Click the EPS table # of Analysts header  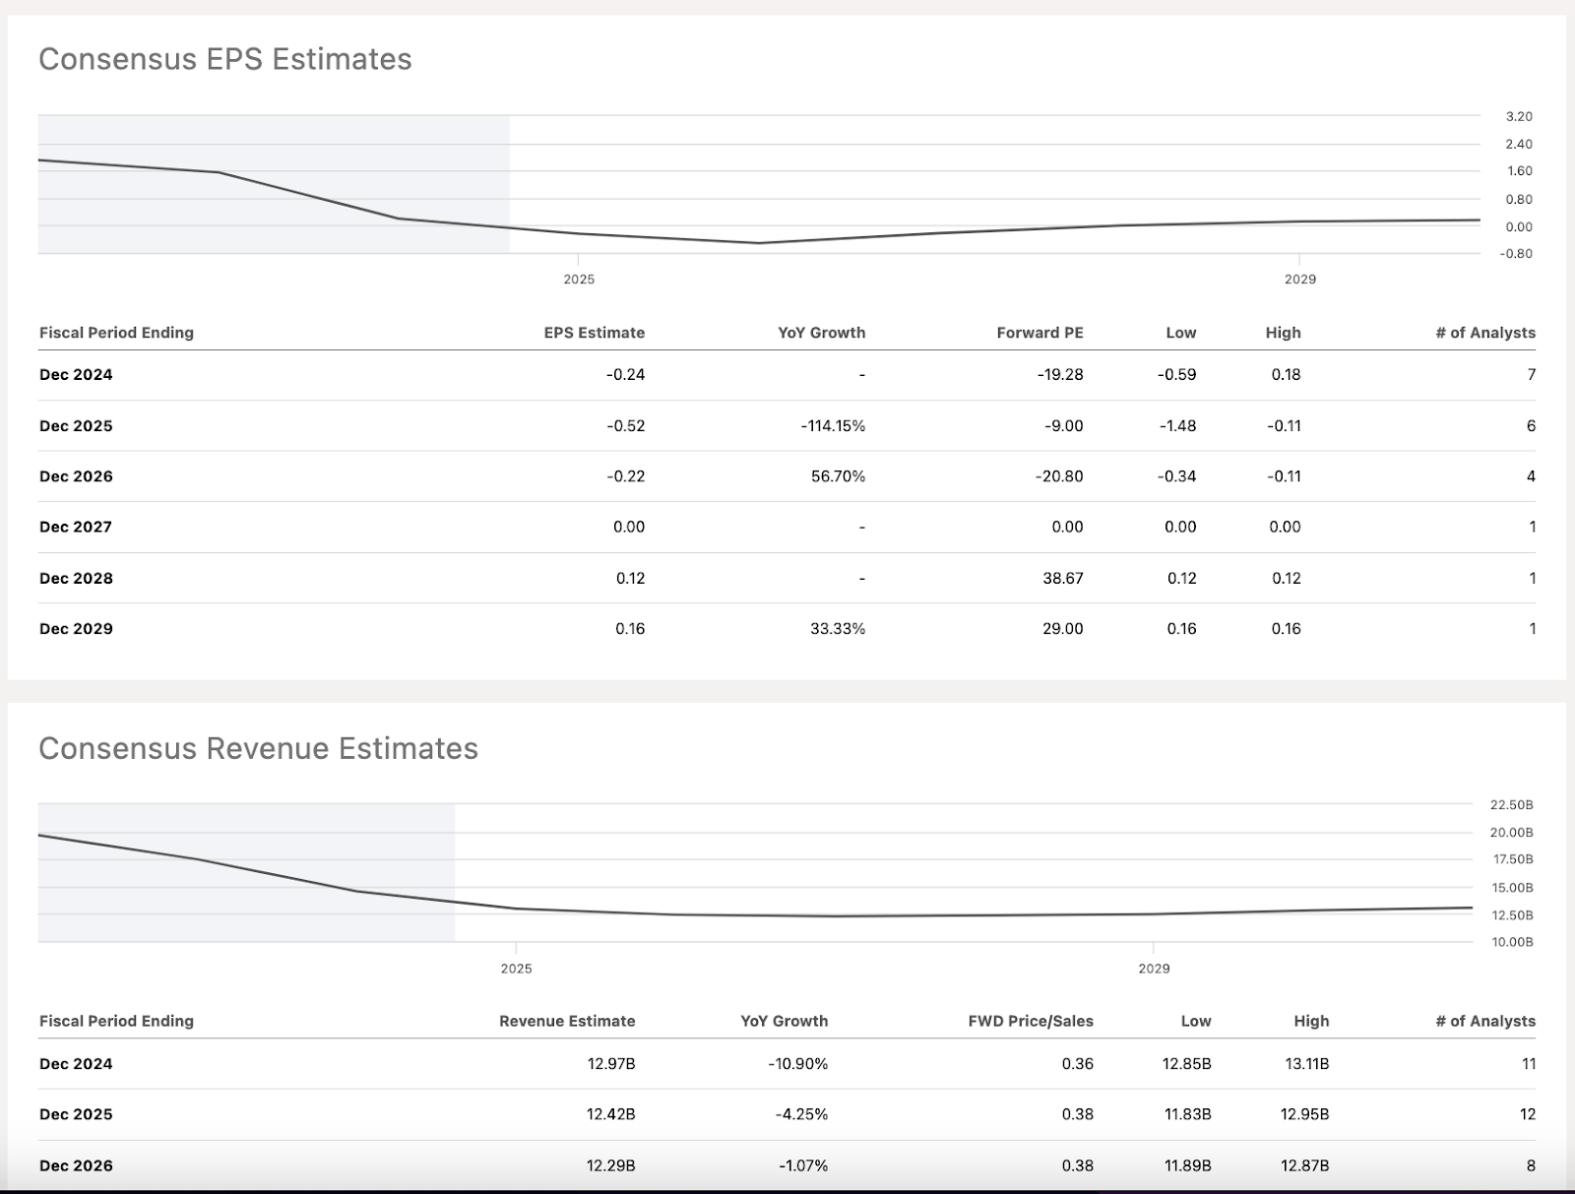coord(1484,333)
